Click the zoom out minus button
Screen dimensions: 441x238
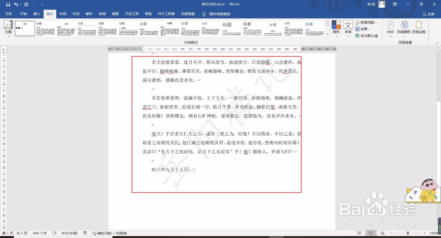coord(391,233)
